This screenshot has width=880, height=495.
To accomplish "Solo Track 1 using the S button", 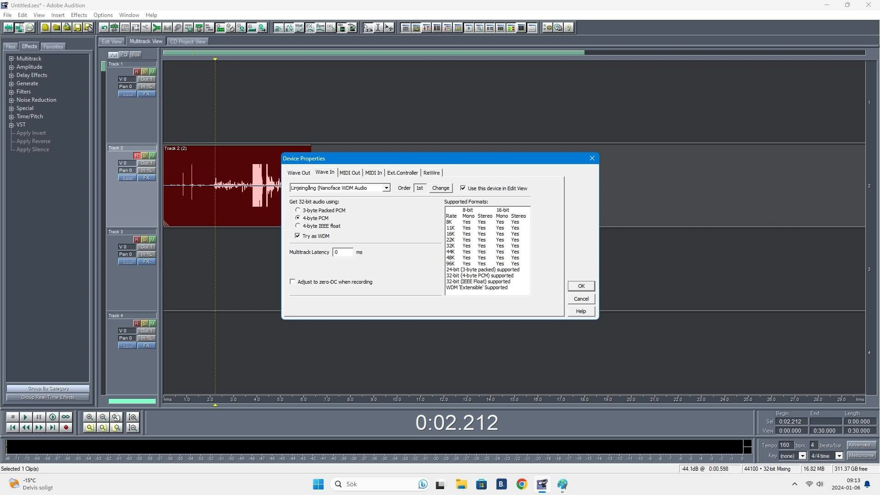I will point(144,72).
